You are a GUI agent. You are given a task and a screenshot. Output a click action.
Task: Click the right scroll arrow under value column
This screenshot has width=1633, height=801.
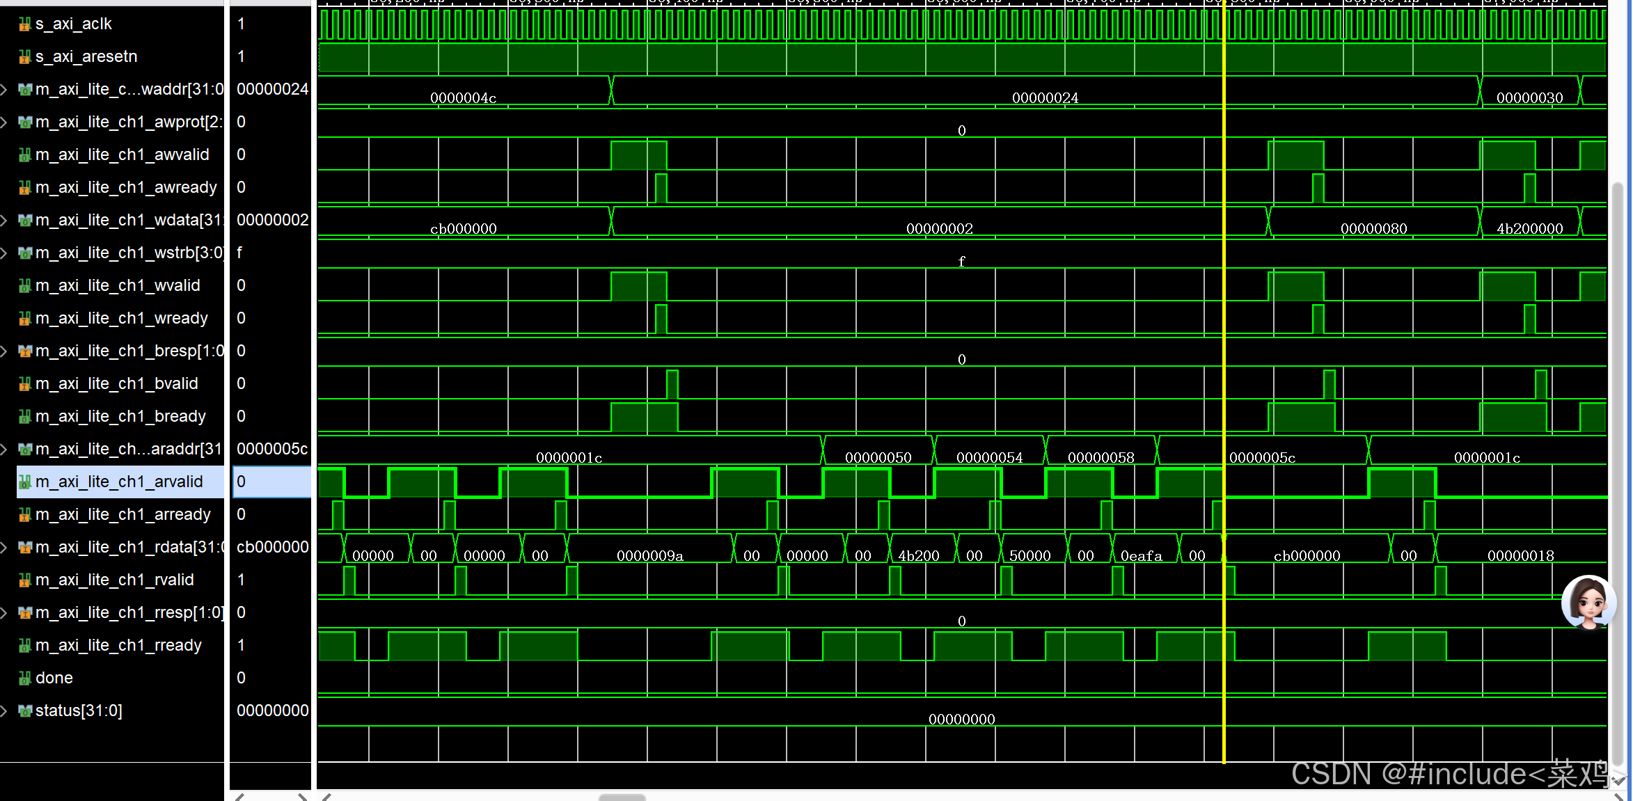(x=303, y=797)
